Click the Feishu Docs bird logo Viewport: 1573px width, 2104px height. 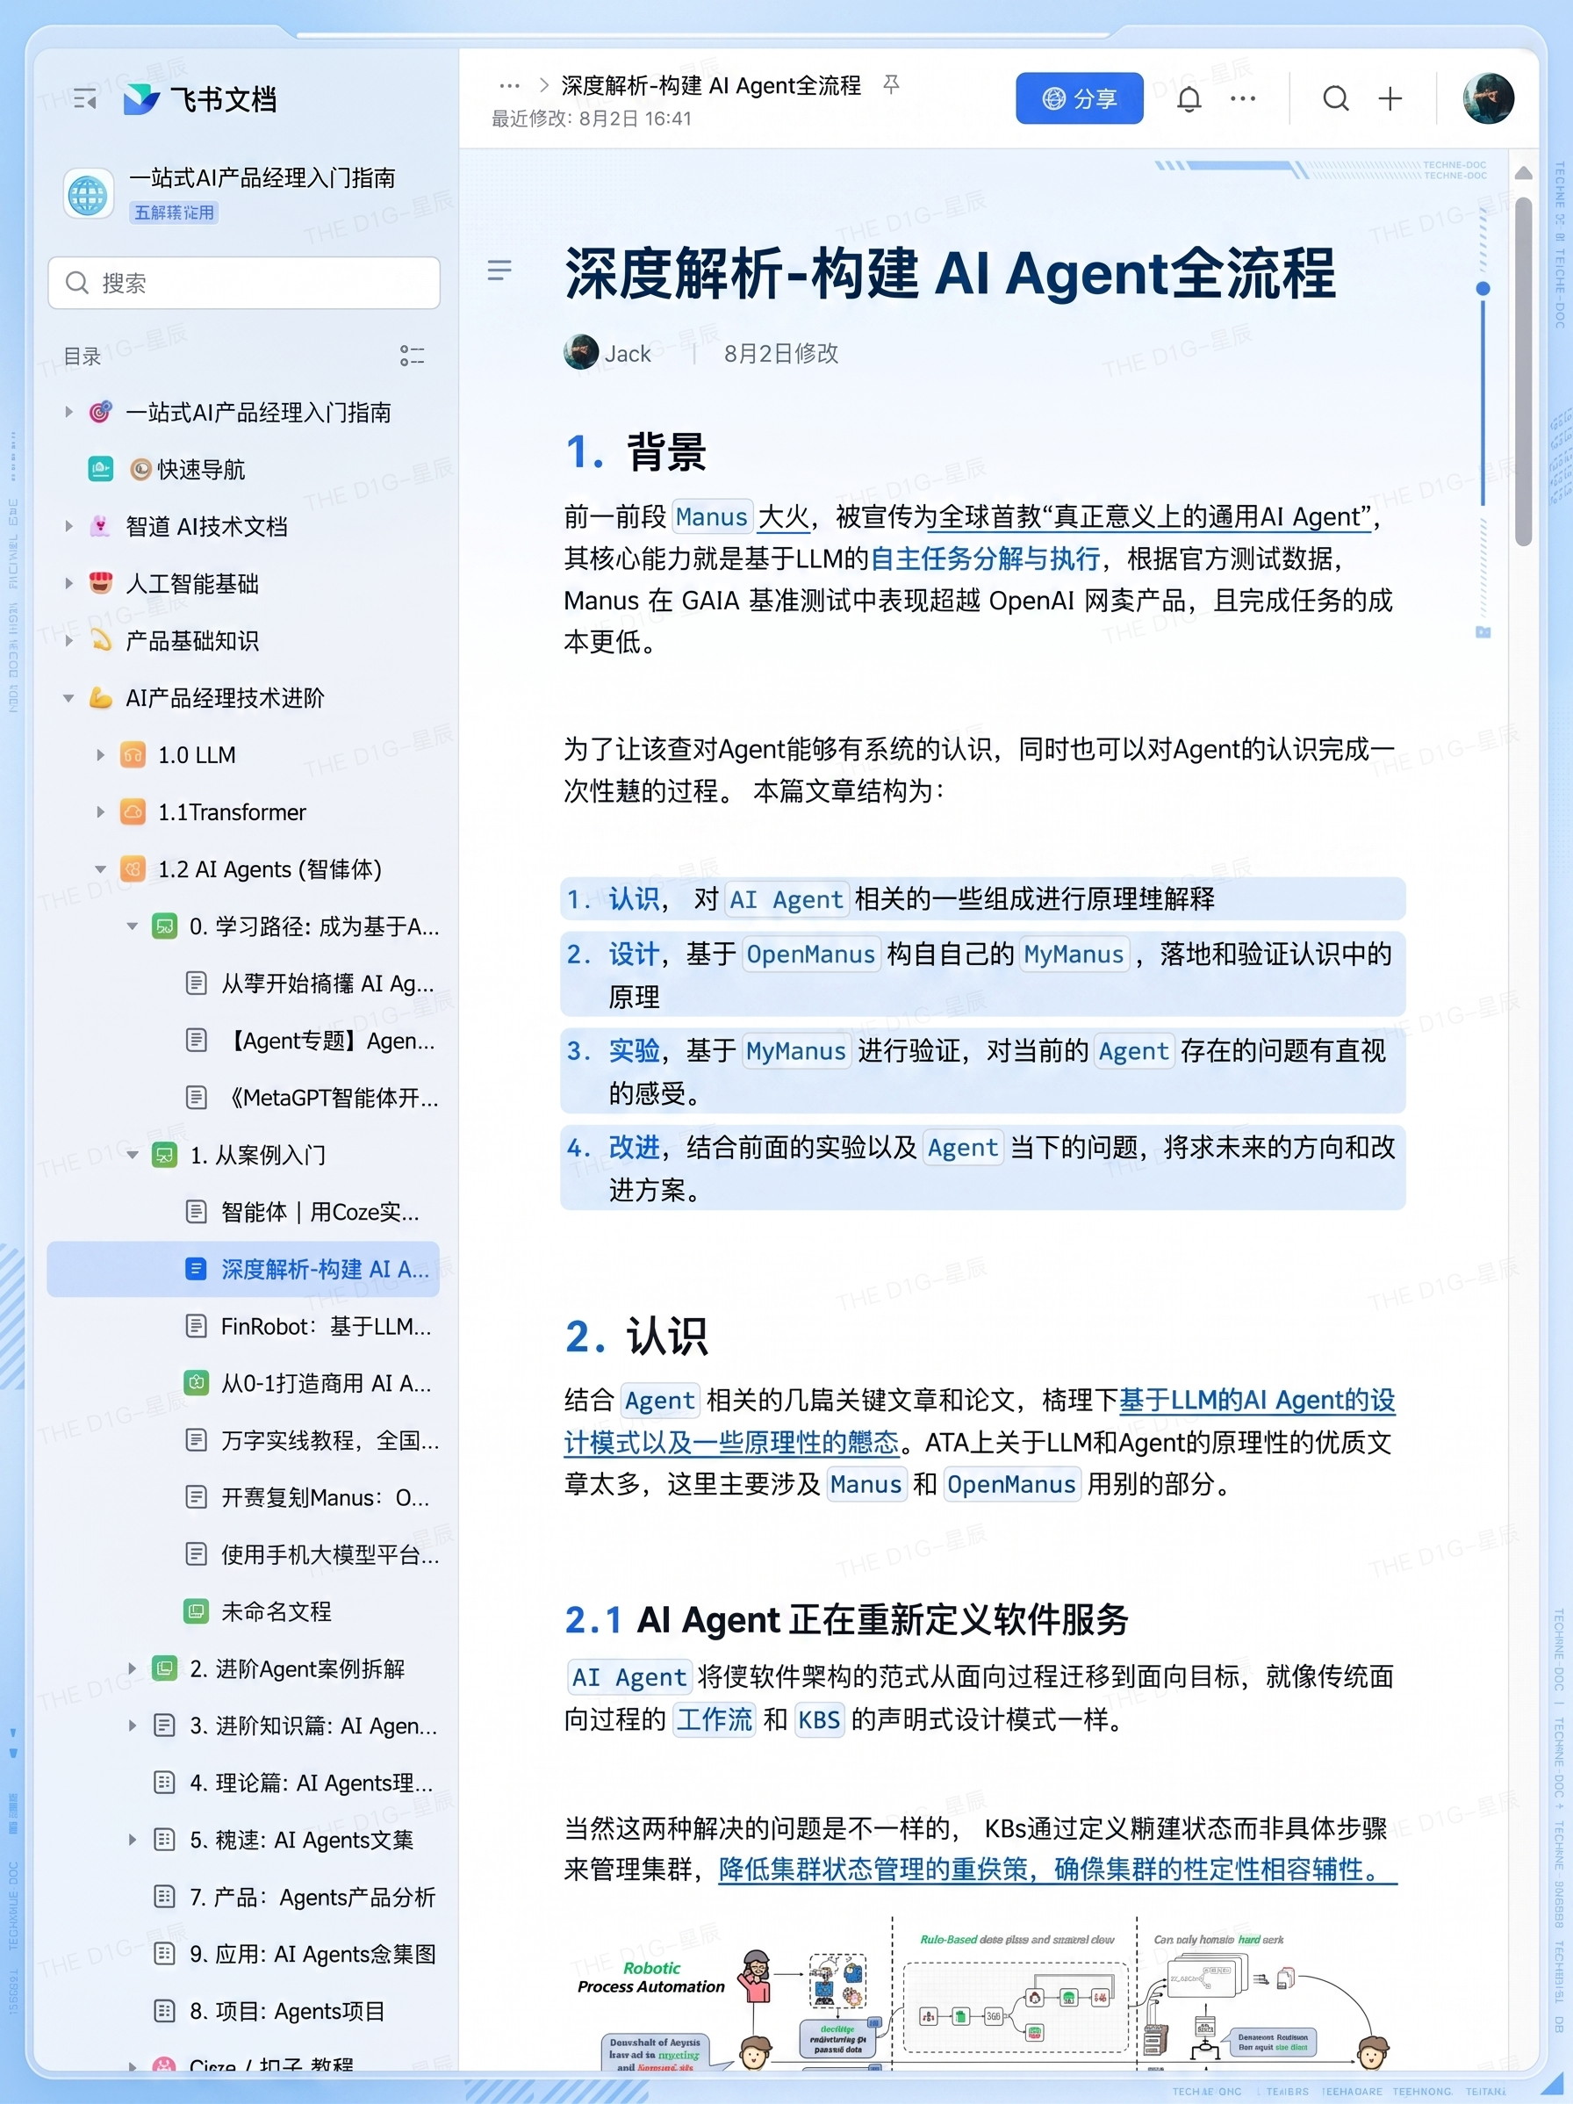coord(140,98)
